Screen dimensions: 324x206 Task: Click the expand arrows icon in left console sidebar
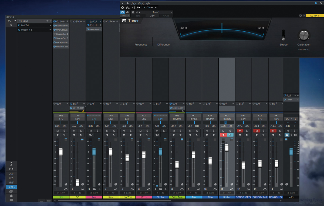(x=11, y=164)
